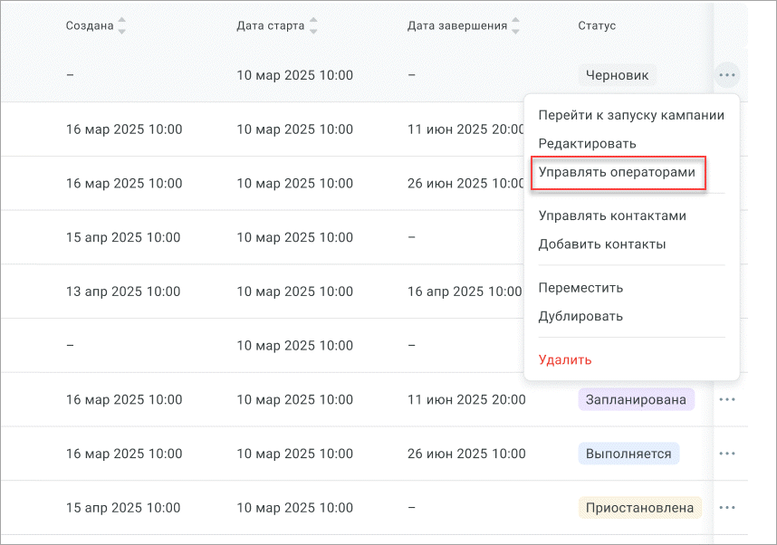The image size is (777, 545).
Task: Click the Управлять операторами menu item
Action: coord(617,171)
